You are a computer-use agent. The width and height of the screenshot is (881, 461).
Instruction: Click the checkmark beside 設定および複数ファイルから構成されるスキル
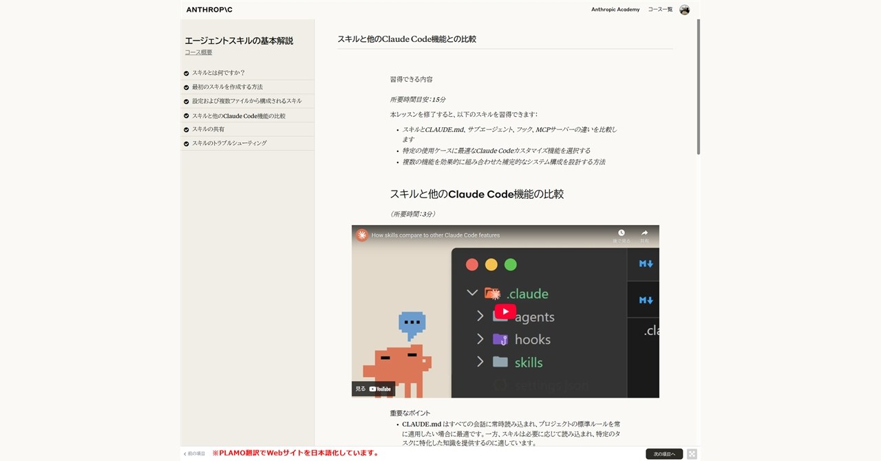click(x=186, y=100)
